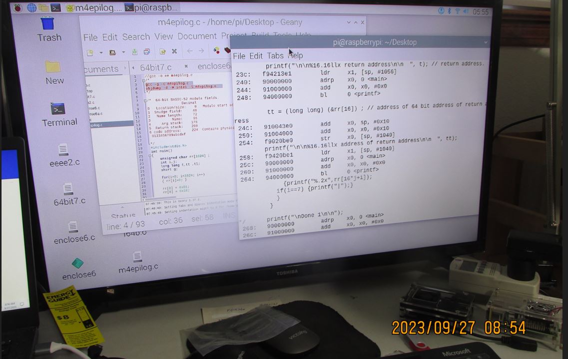568x359 pixels.
Task: Open the Wi-Fi network tray menu
Action: (458, 11)
